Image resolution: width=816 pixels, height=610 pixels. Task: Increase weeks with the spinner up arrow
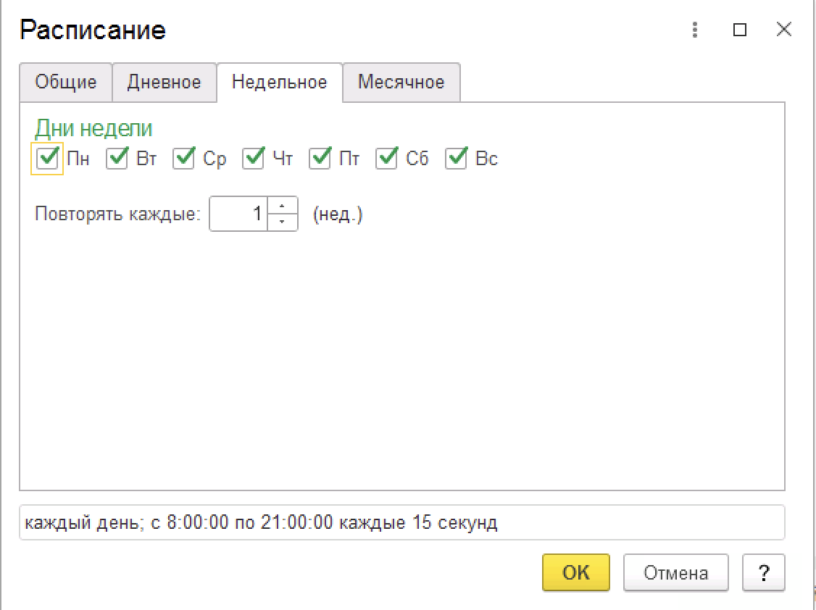tap(283, 206)
